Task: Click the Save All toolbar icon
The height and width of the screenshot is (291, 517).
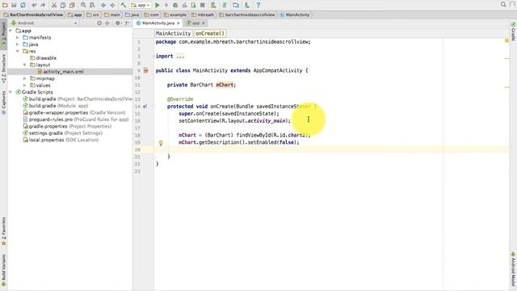Action: (x=14, y=5)
